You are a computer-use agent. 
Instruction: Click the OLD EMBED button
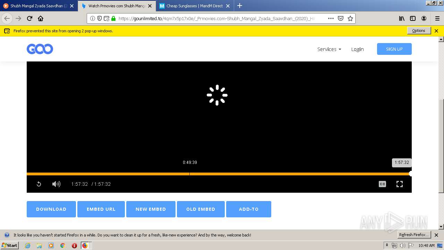tap(201, 209)
